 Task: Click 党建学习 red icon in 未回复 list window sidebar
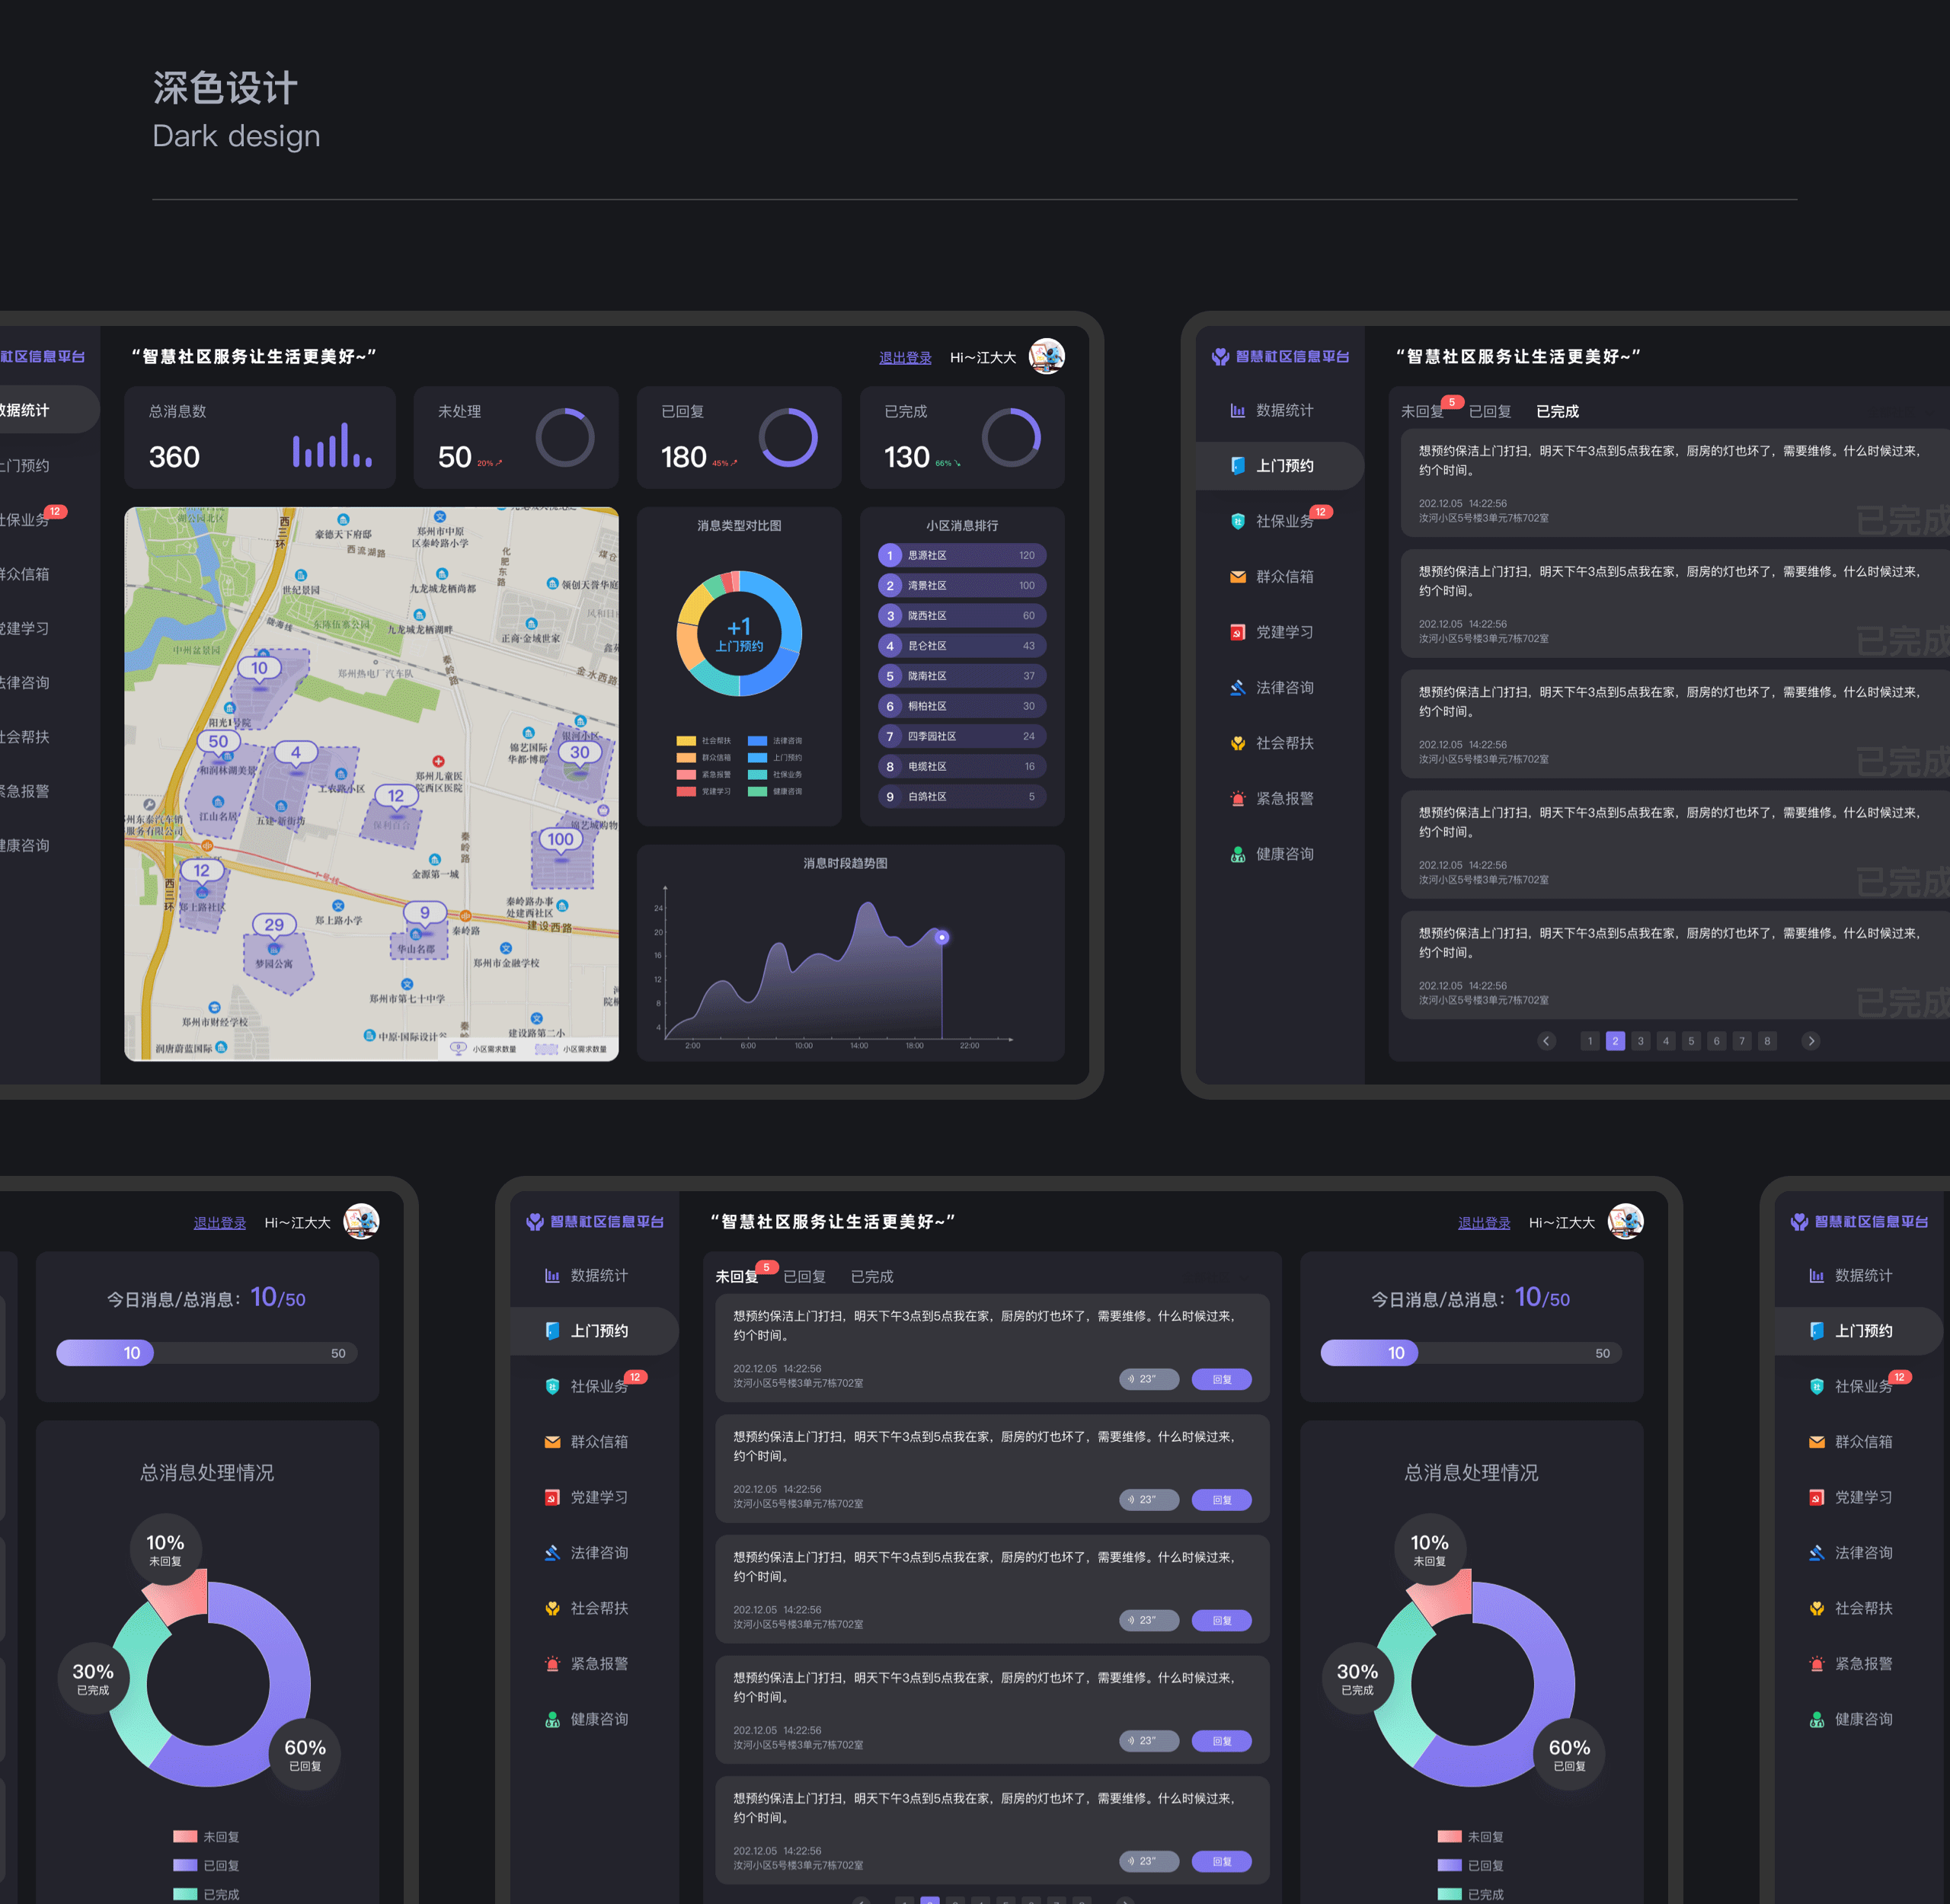pyautogui.click(x=552, y=1497)
